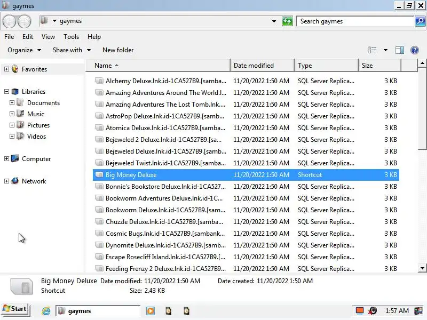Viewport: 427px width, 320px height.
Task: Expand the Computer tree node
Action: coord(6,158)
